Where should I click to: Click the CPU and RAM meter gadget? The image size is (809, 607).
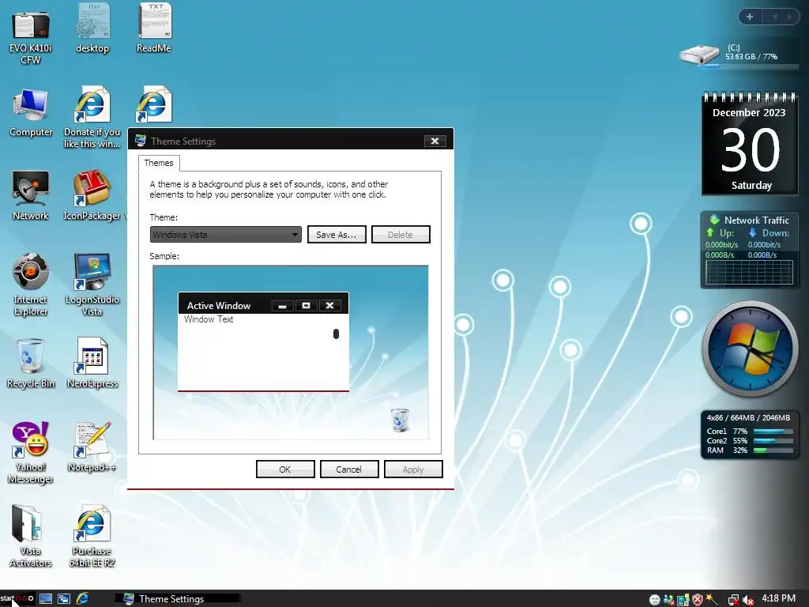(x=749, y=435)
